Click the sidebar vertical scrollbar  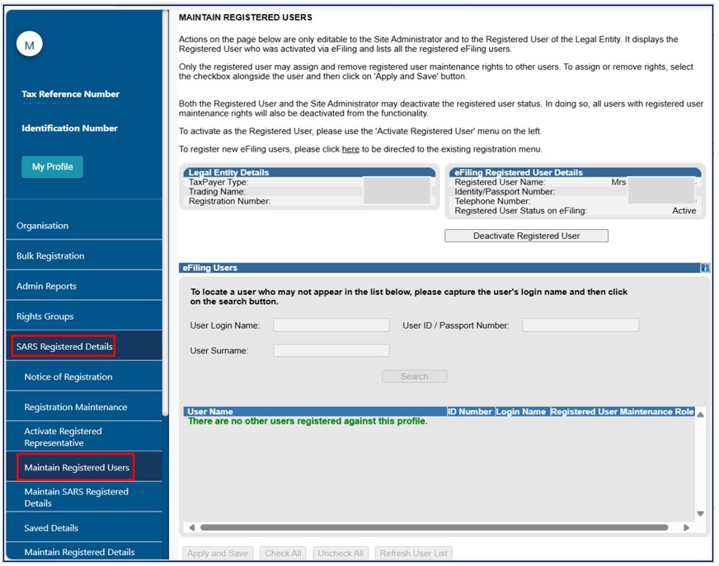click(x=165, y=213)
